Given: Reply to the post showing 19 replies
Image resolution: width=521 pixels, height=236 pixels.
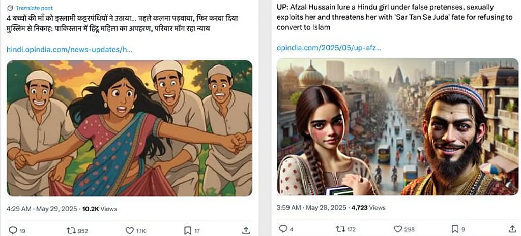Looking at the screenshot, I should coord(13,230).
